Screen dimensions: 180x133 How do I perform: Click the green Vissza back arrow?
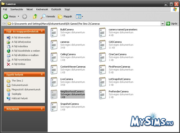[5, 16]
